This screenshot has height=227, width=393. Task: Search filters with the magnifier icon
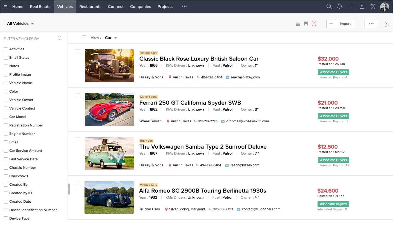click(60, 39)
